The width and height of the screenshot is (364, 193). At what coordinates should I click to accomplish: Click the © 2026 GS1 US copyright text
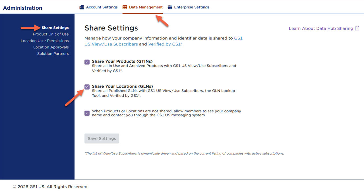(x=51, y=187)
